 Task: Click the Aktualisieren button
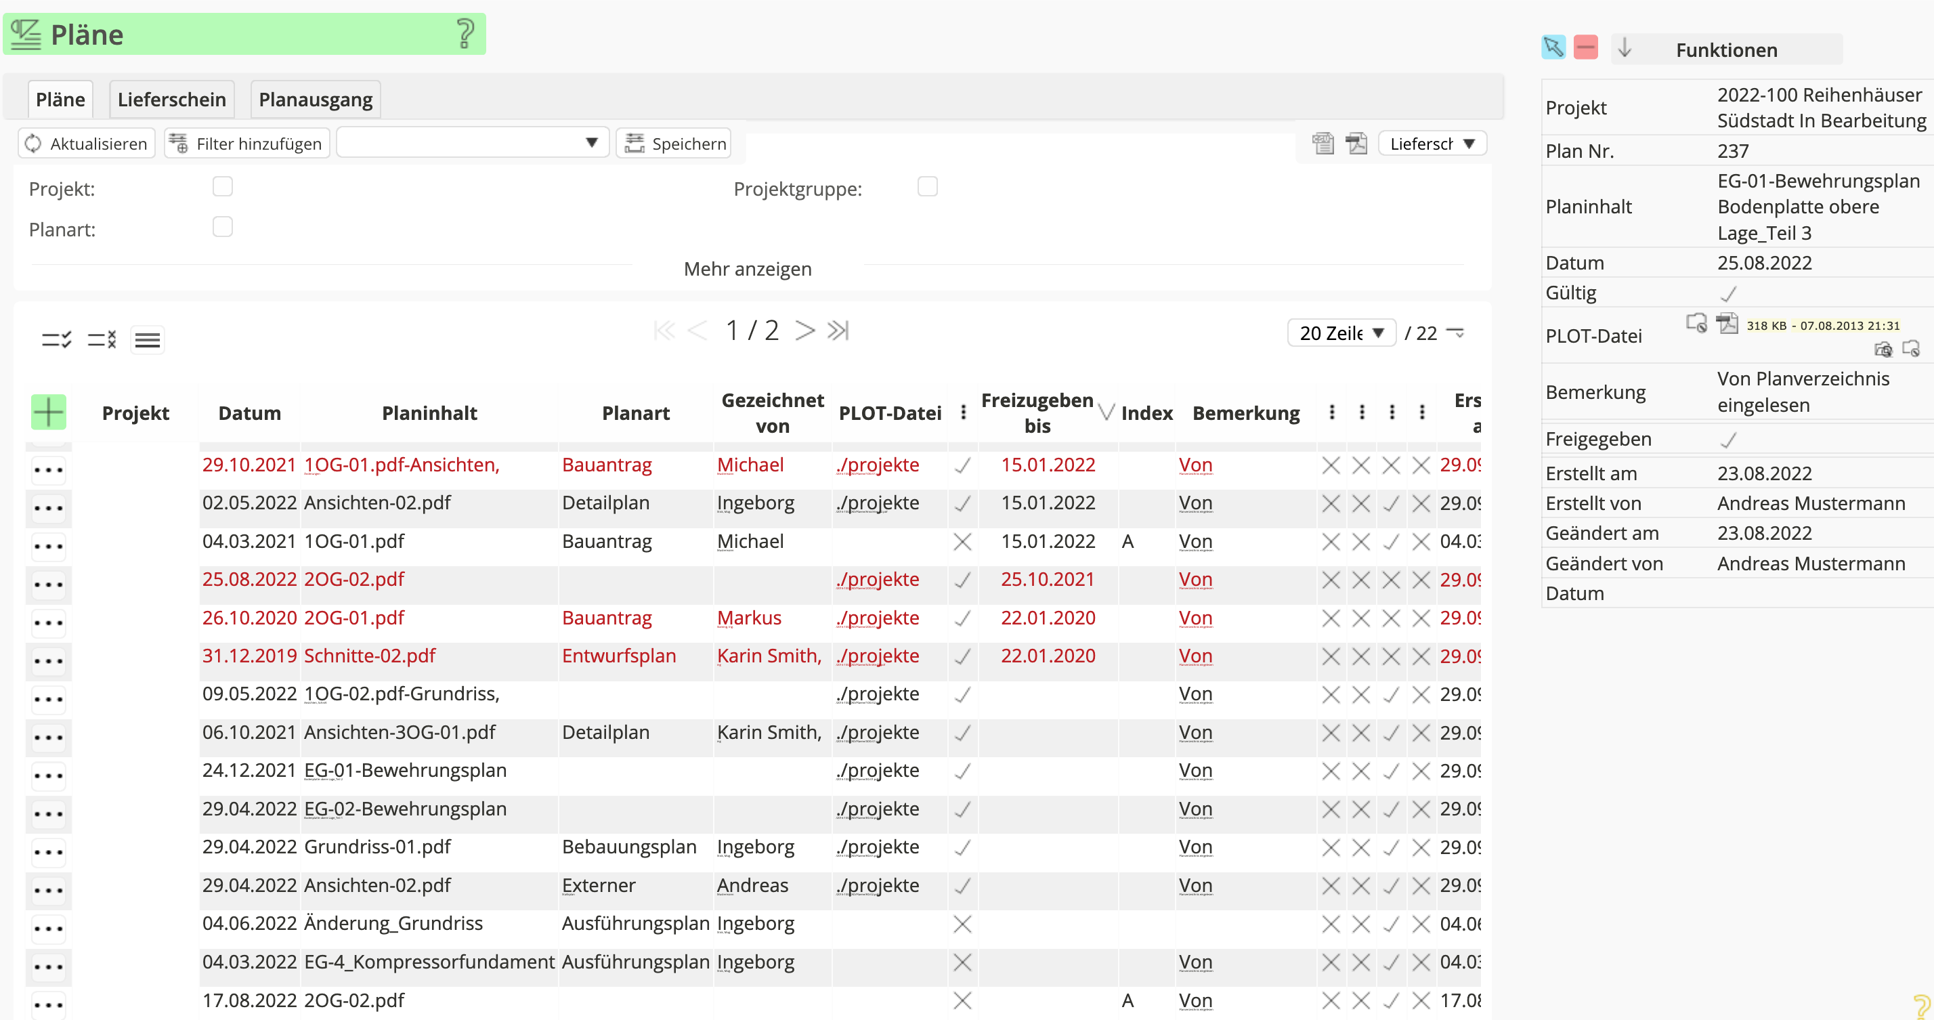pyautogui.click(x=87, y=144)
